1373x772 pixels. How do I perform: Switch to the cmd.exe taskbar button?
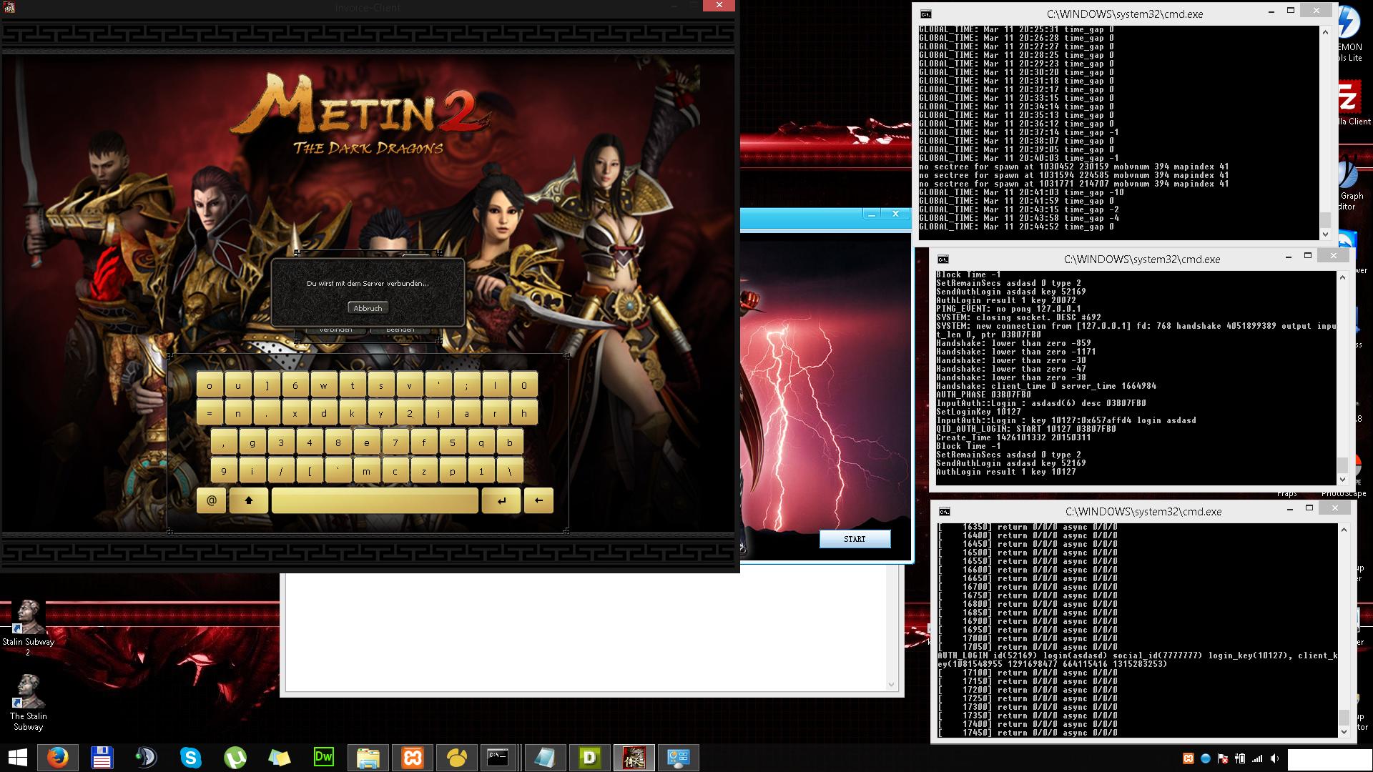click(x=498, y=758)
